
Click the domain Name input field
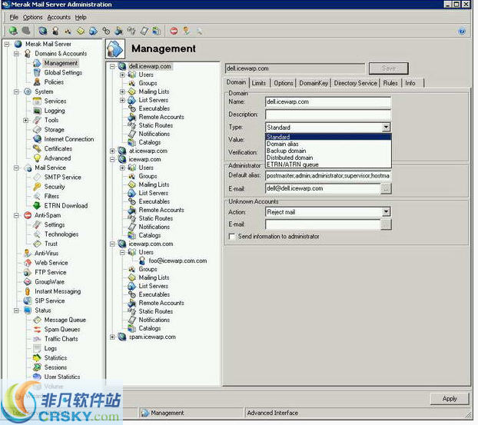328,101
